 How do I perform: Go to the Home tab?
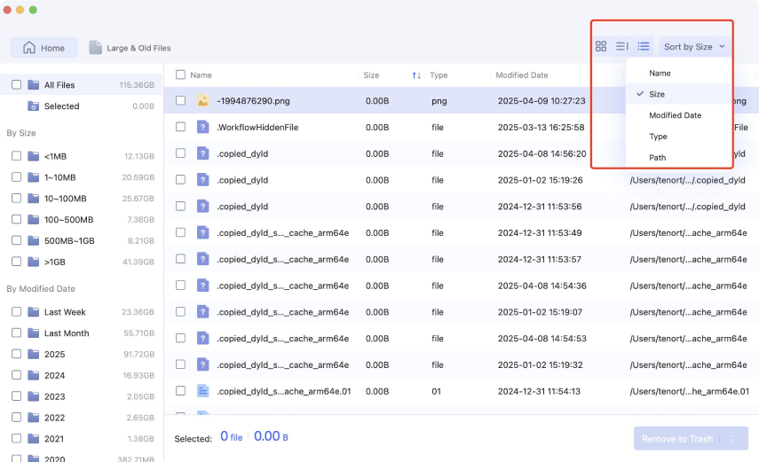pyautogui.click(x=44, y=47)
